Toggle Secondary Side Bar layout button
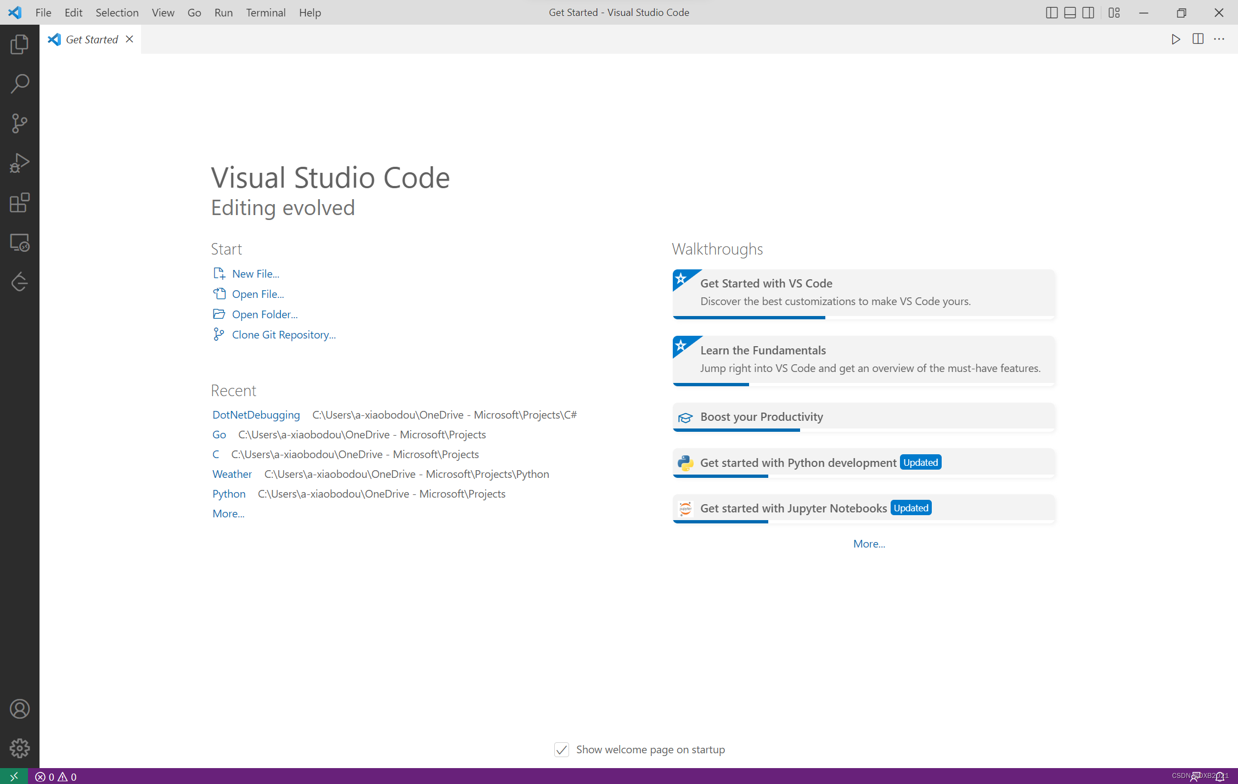Viewport: 1238px width, 784px height. tap(1088, 13)
